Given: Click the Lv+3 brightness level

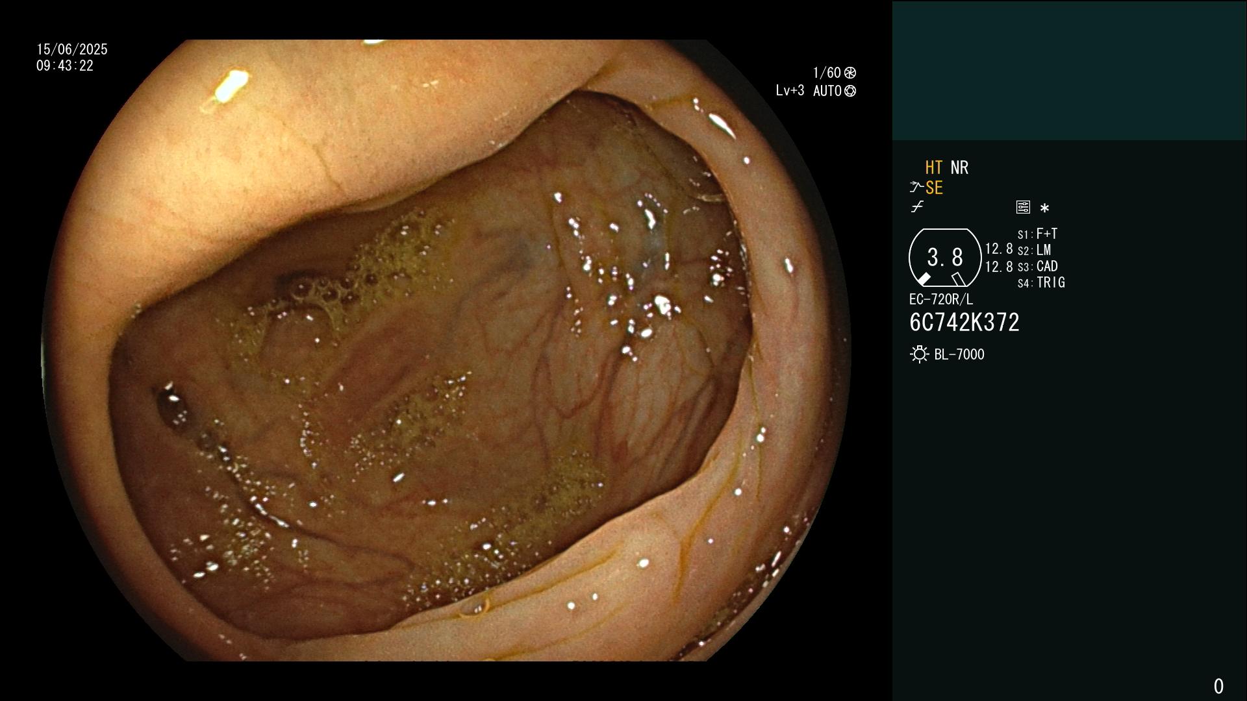Looking at the screenshot, I should tap(790, 91).
